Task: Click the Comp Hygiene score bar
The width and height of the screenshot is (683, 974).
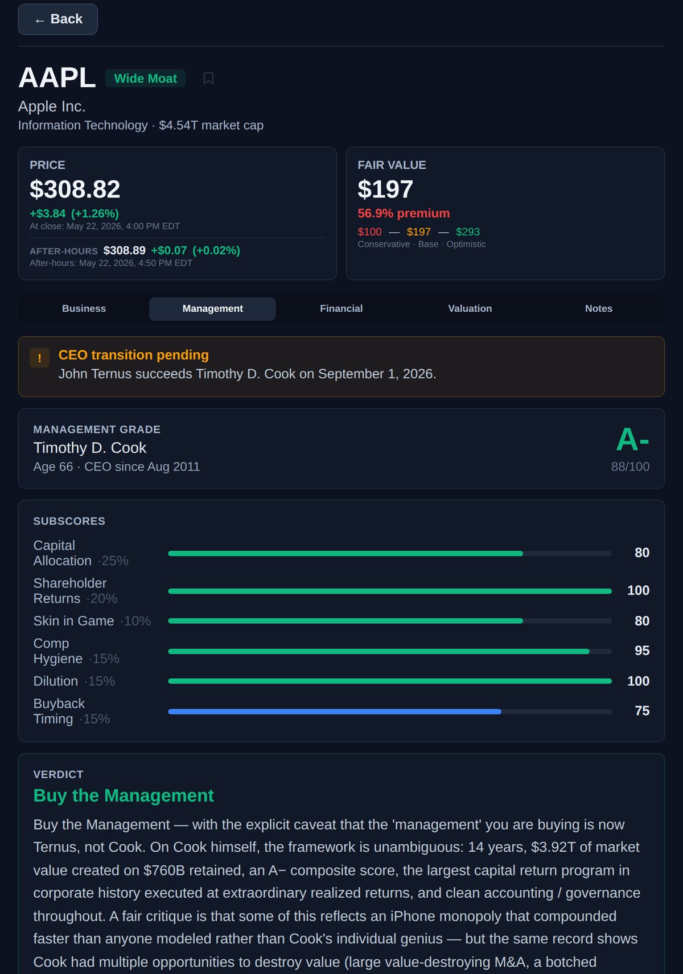Action: 390,651
